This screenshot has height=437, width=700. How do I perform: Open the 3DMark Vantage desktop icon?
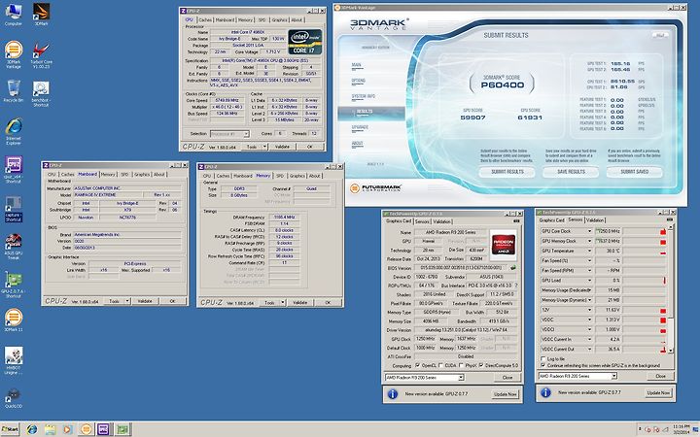click(x=14, y=54)
